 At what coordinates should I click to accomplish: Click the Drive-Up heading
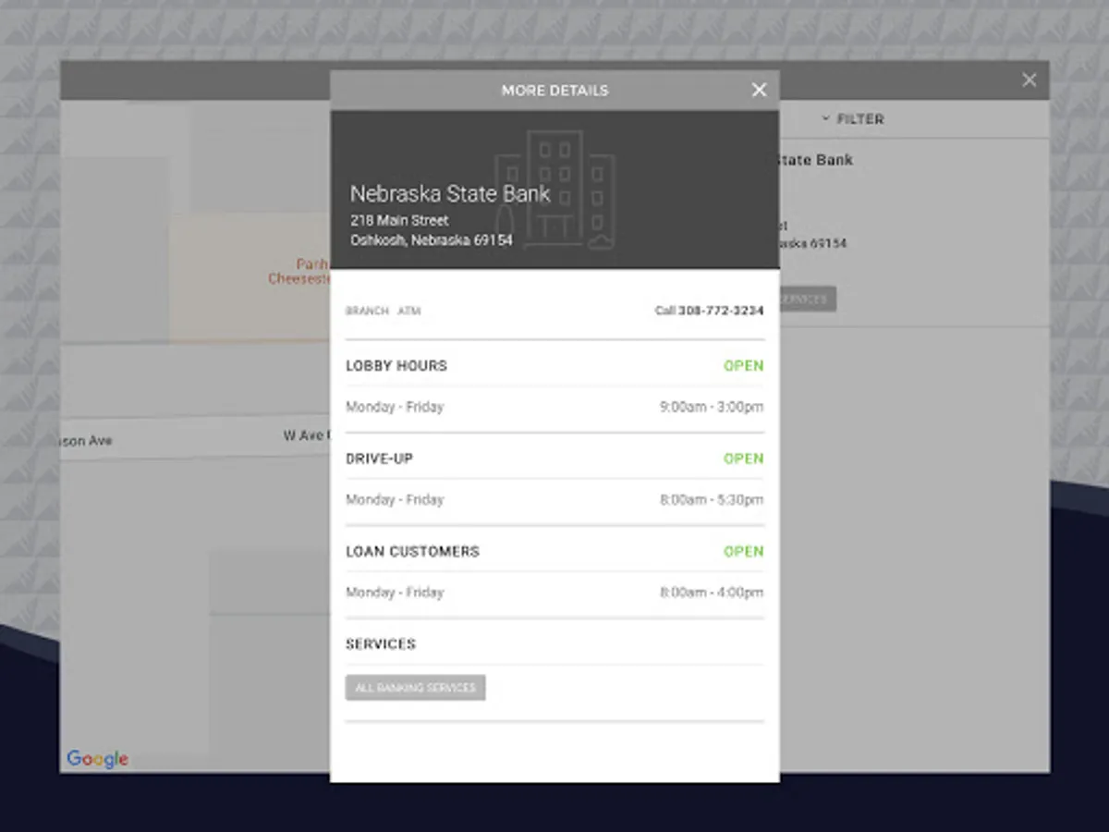[379, 459]
